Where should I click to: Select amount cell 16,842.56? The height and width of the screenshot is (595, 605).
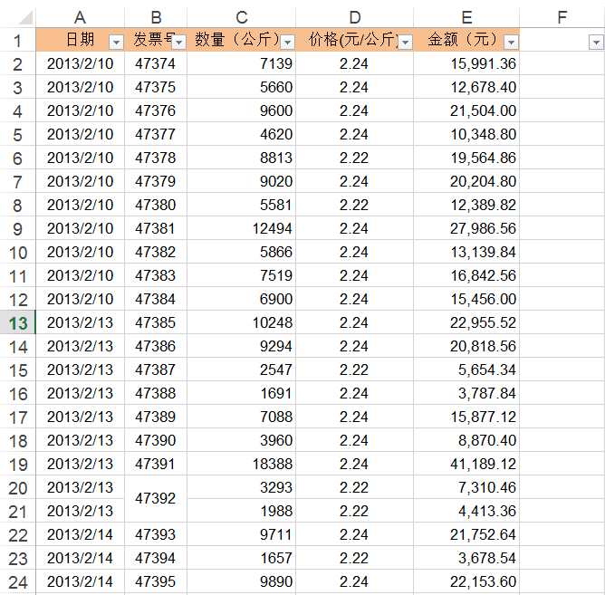466,275
